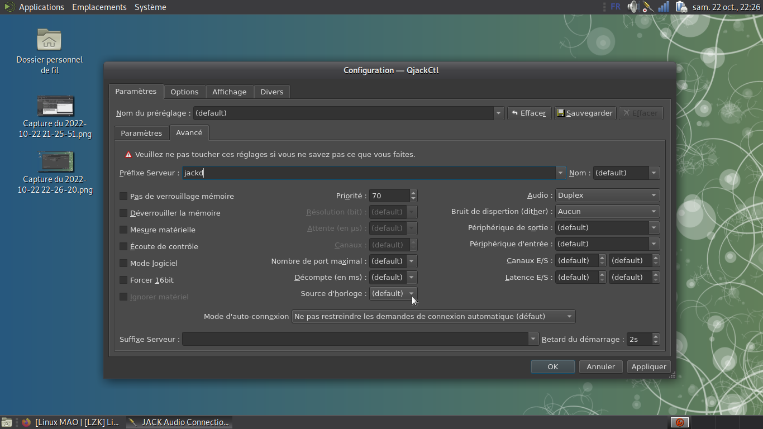Click the floppy disk icon on Sauvegarder

pyautogui.click(x=561, y=113)
